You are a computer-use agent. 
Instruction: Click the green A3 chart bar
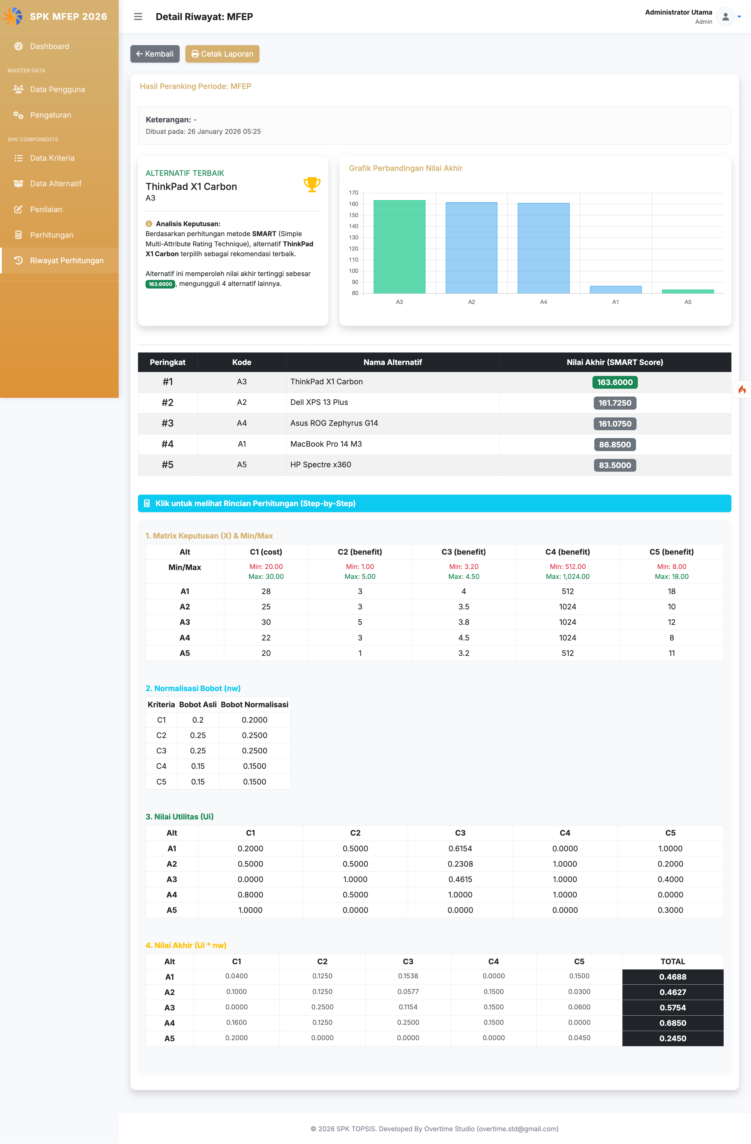click(x=399, y=247)
